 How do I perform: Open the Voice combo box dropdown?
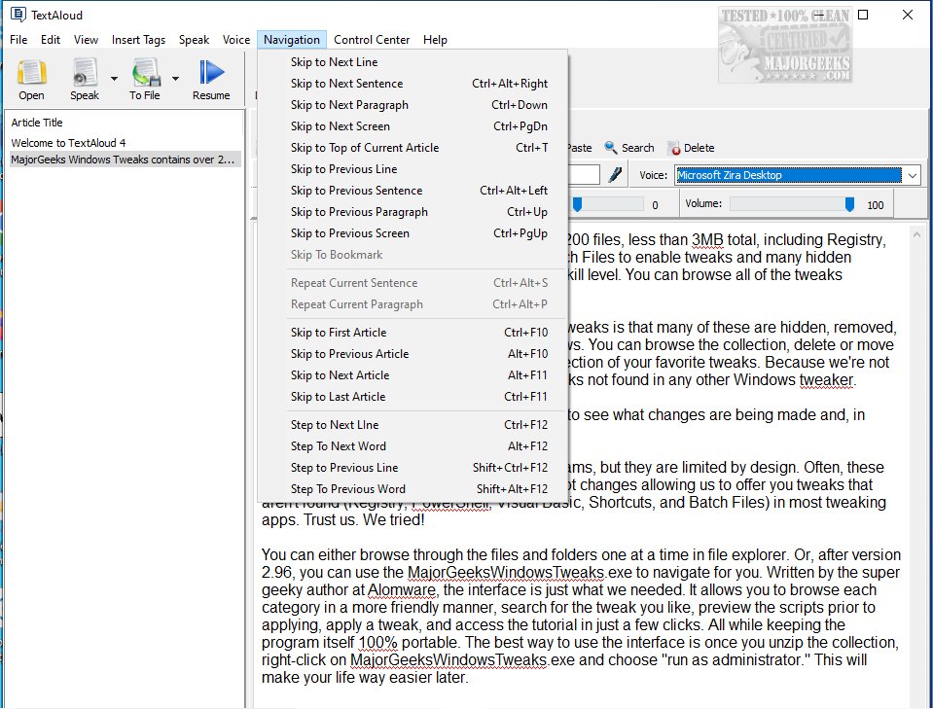point(913,175)
